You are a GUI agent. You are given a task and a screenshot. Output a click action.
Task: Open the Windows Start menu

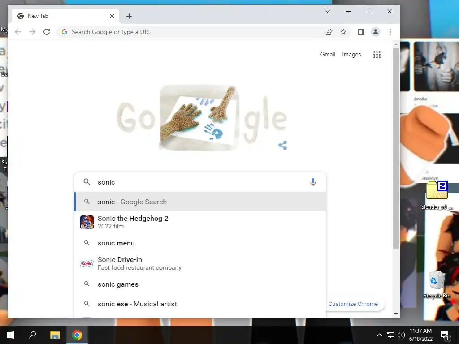pos(11,335)
